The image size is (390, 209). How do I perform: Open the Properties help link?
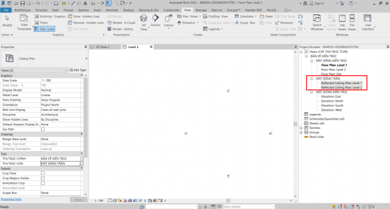[x=11, y=199]
